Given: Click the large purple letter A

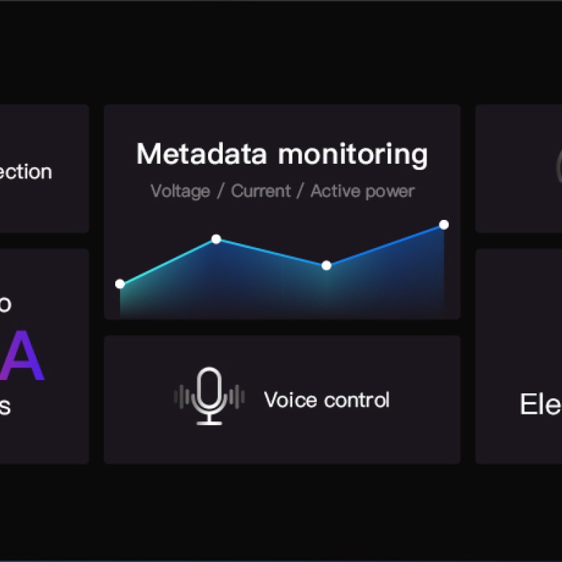Looking at the screenshot, I should tap(25, 356).
